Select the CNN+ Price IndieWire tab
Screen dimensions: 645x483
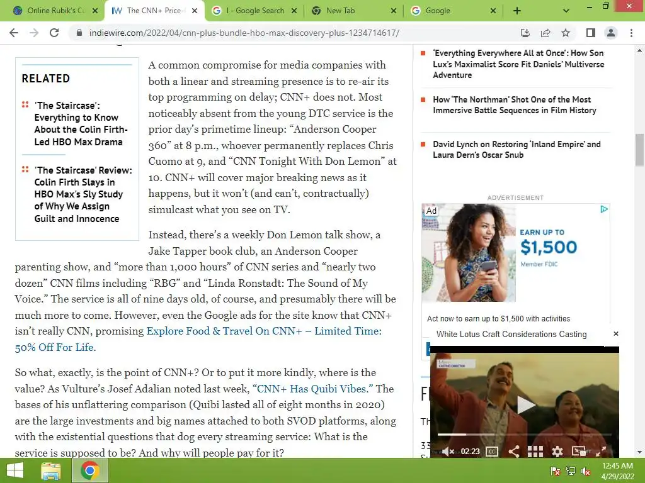(154, 11)
